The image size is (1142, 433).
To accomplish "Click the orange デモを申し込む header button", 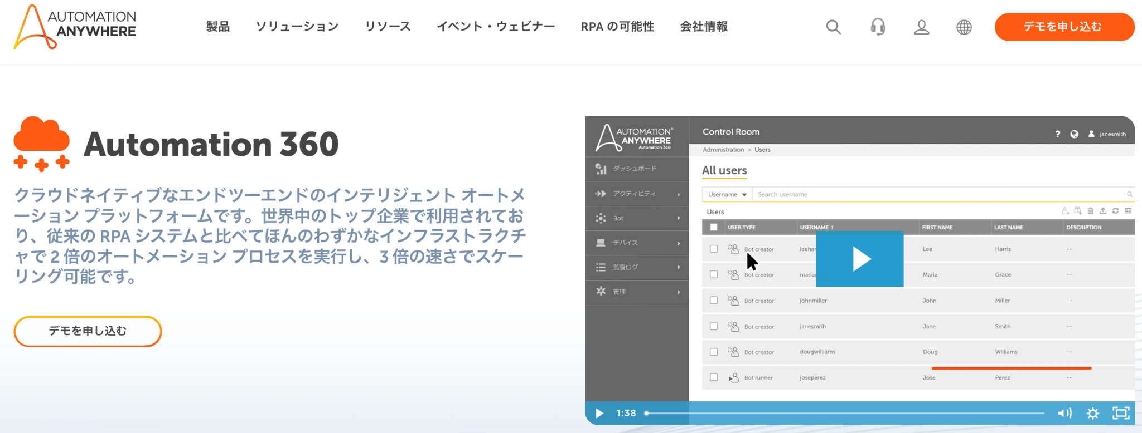I will (1064, 27).
